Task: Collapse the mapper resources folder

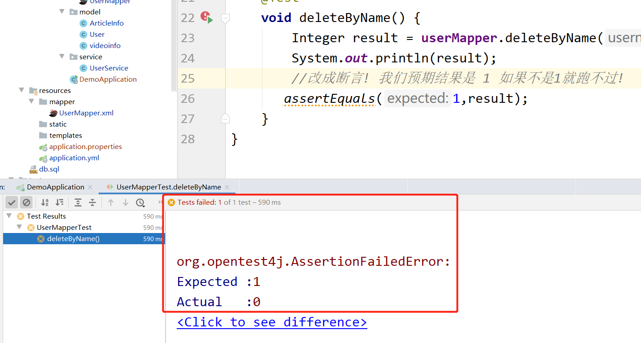Action: click(31, 101)
